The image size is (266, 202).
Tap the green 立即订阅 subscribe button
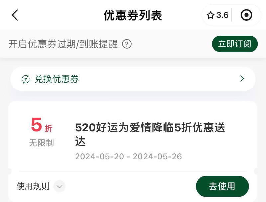point(235,44)
